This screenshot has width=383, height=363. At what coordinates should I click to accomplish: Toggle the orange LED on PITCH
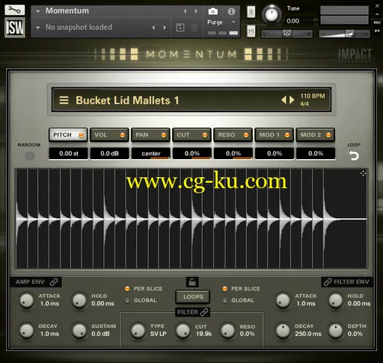point(81,135)
